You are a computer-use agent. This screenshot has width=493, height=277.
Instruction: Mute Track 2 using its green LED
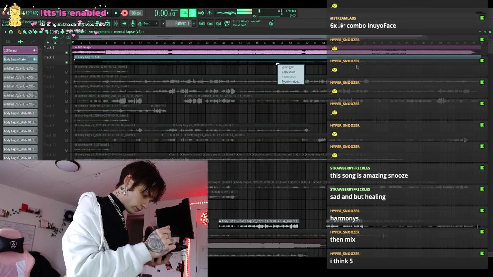(x=67, y=62)
